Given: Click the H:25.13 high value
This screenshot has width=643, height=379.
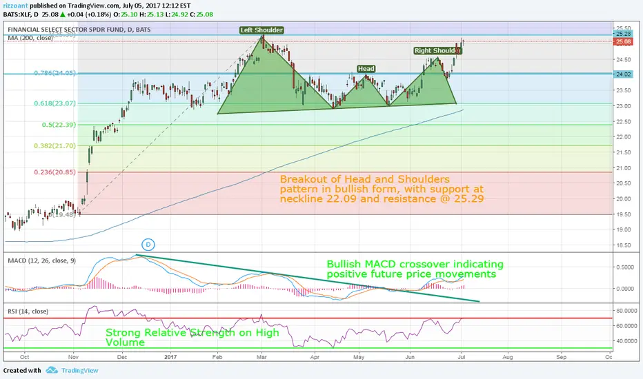Looking at the screenshot, I should (151, 14).
